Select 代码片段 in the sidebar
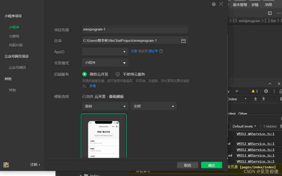 16,45
